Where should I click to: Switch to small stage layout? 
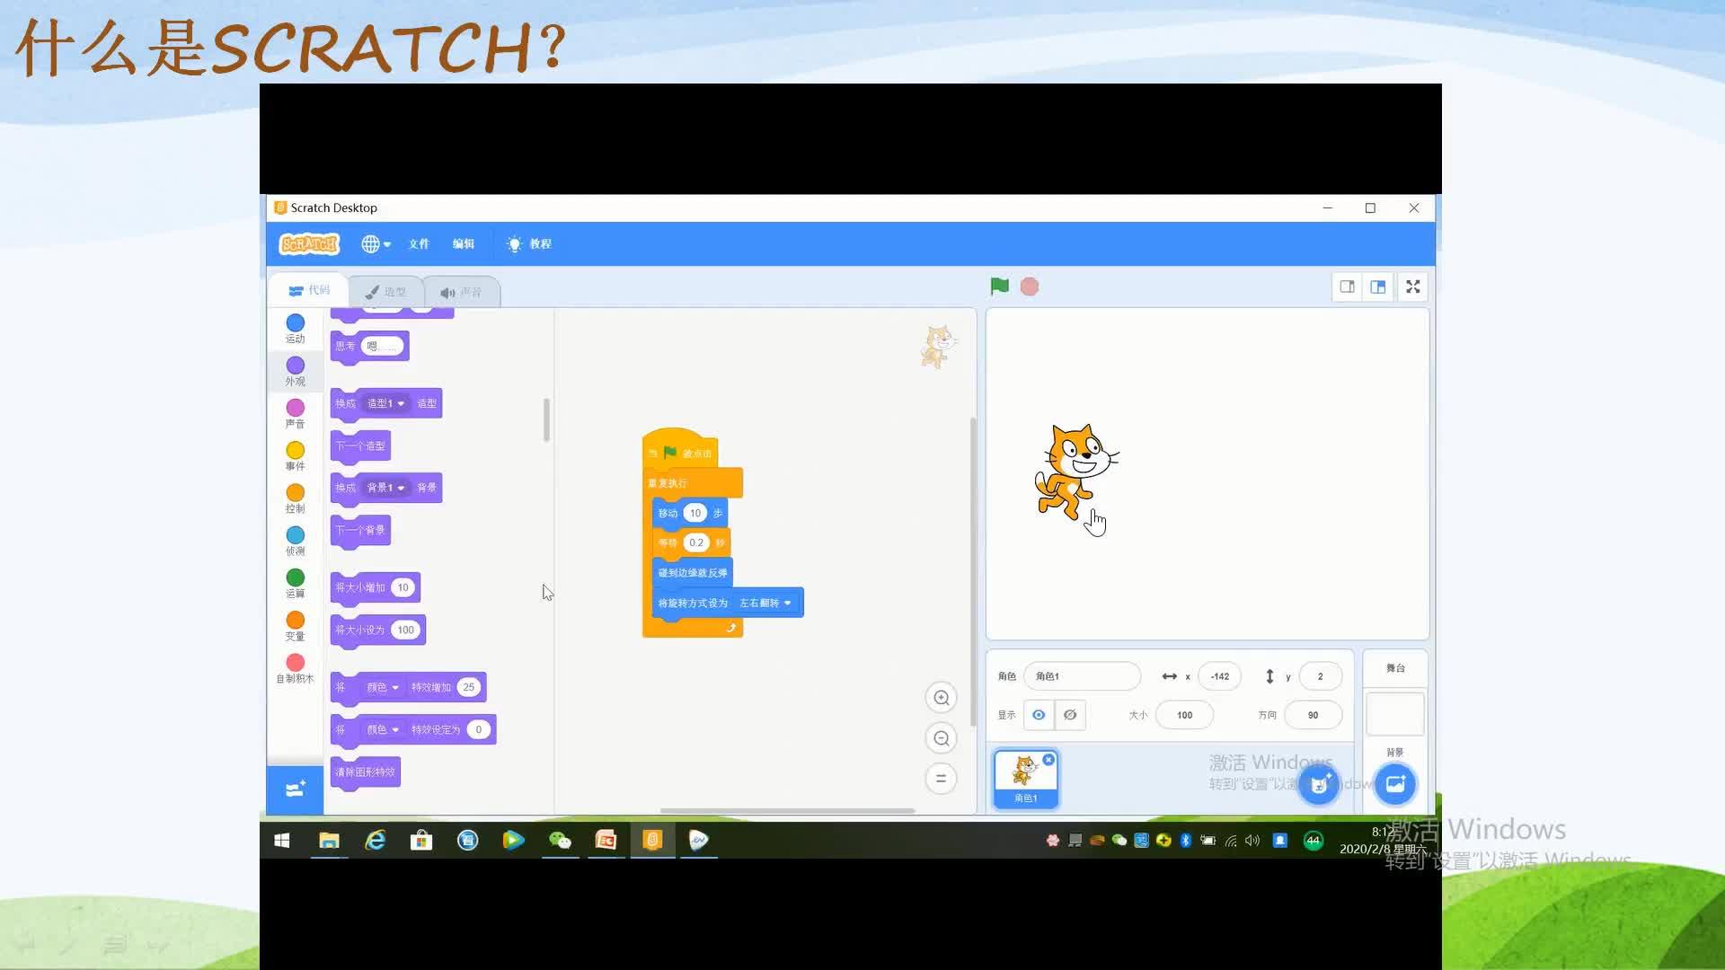point(1347,287)
